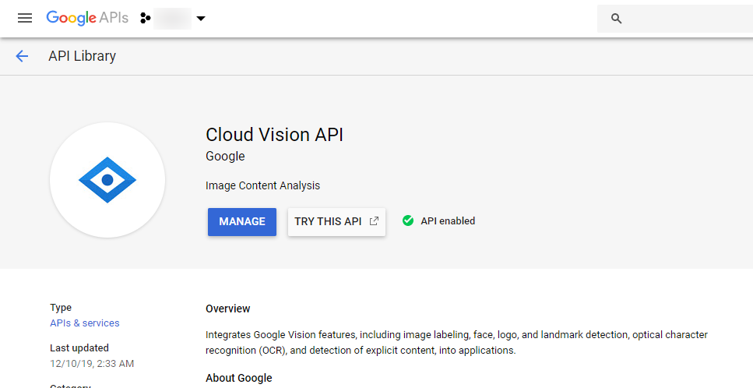The width and height of the screenshot is (753, 388).
Task: Go back using the left arrow
Action: click(22, 56)
